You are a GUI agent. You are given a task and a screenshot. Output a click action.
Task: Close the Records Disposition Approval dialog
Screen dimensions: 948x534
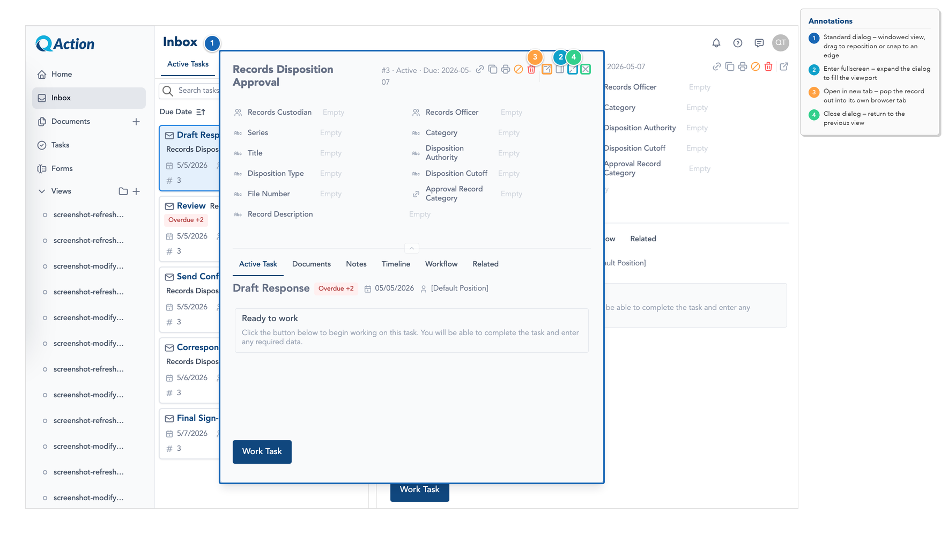tap(586, 69)
